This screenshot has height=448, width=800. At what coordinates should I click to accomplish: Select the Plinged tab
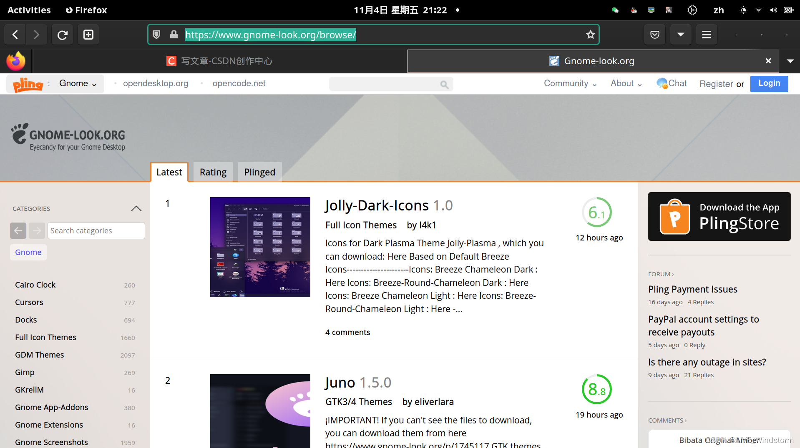coord(259,172)
